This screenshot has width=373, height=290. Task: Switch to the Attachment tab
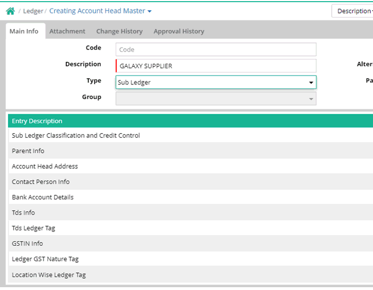[x=67, y=31]
